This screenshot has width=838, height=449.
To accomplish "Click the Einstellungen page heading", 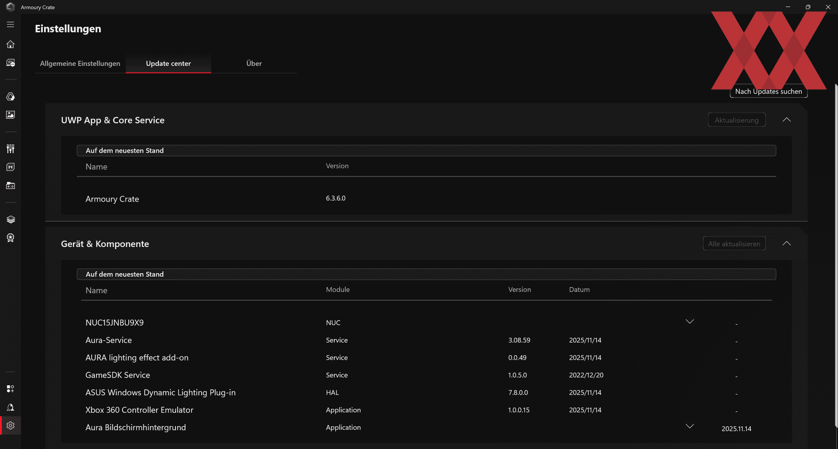I will point(68,29).
